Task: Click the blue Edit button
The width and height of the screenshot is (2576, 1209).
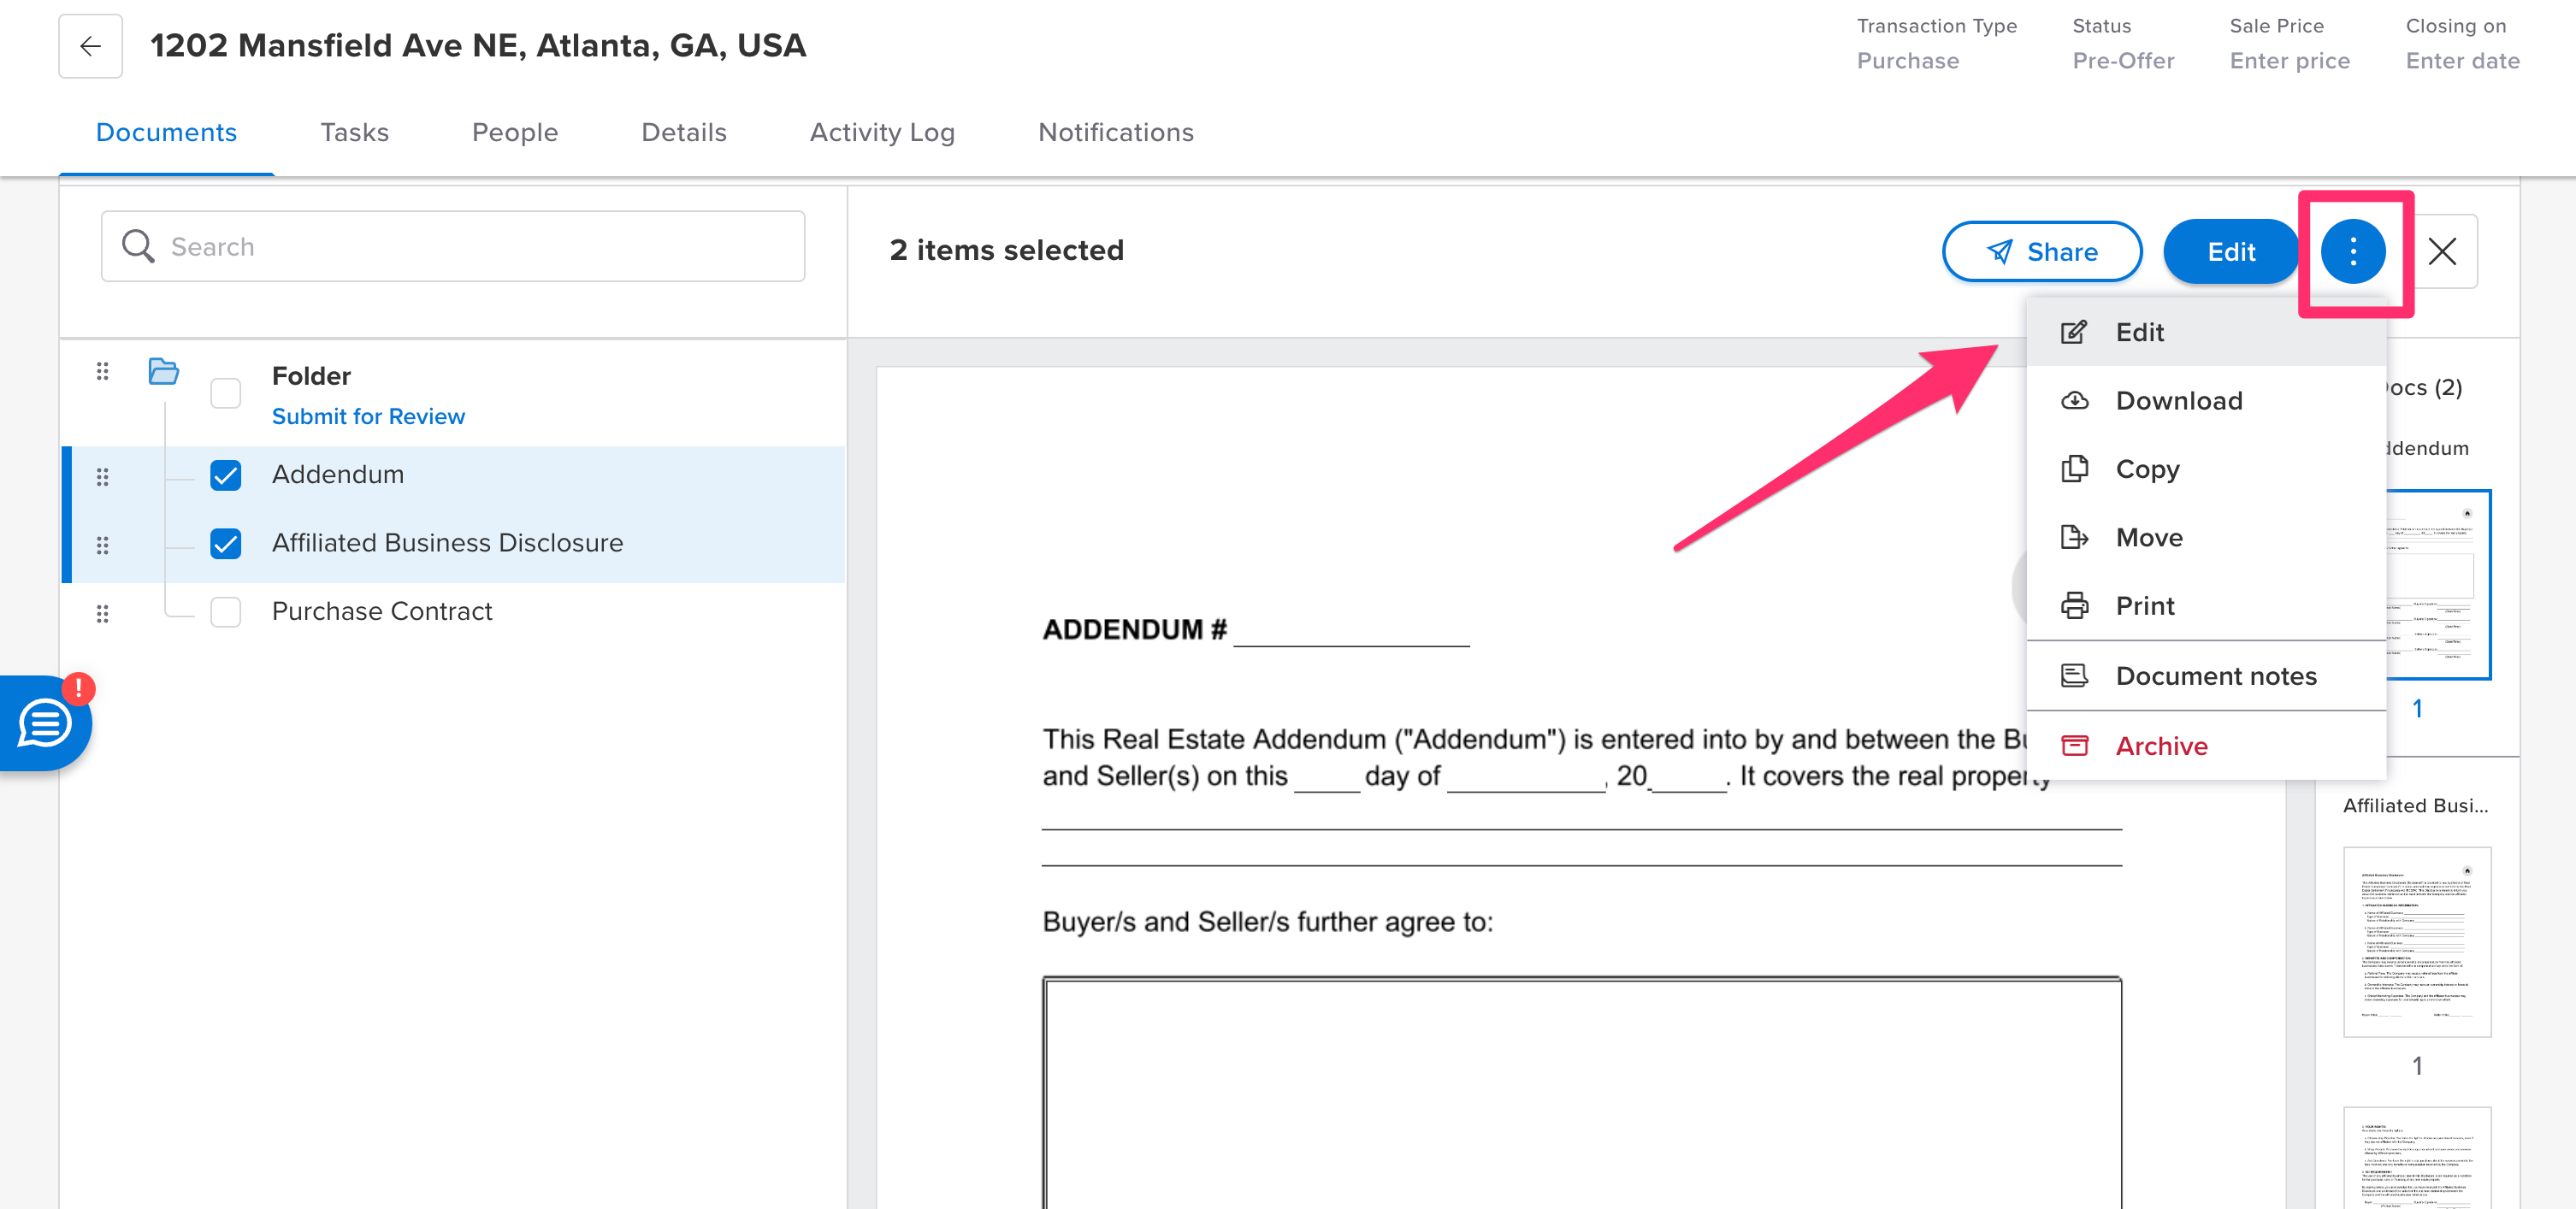Action: click(x=2230, y=251)
